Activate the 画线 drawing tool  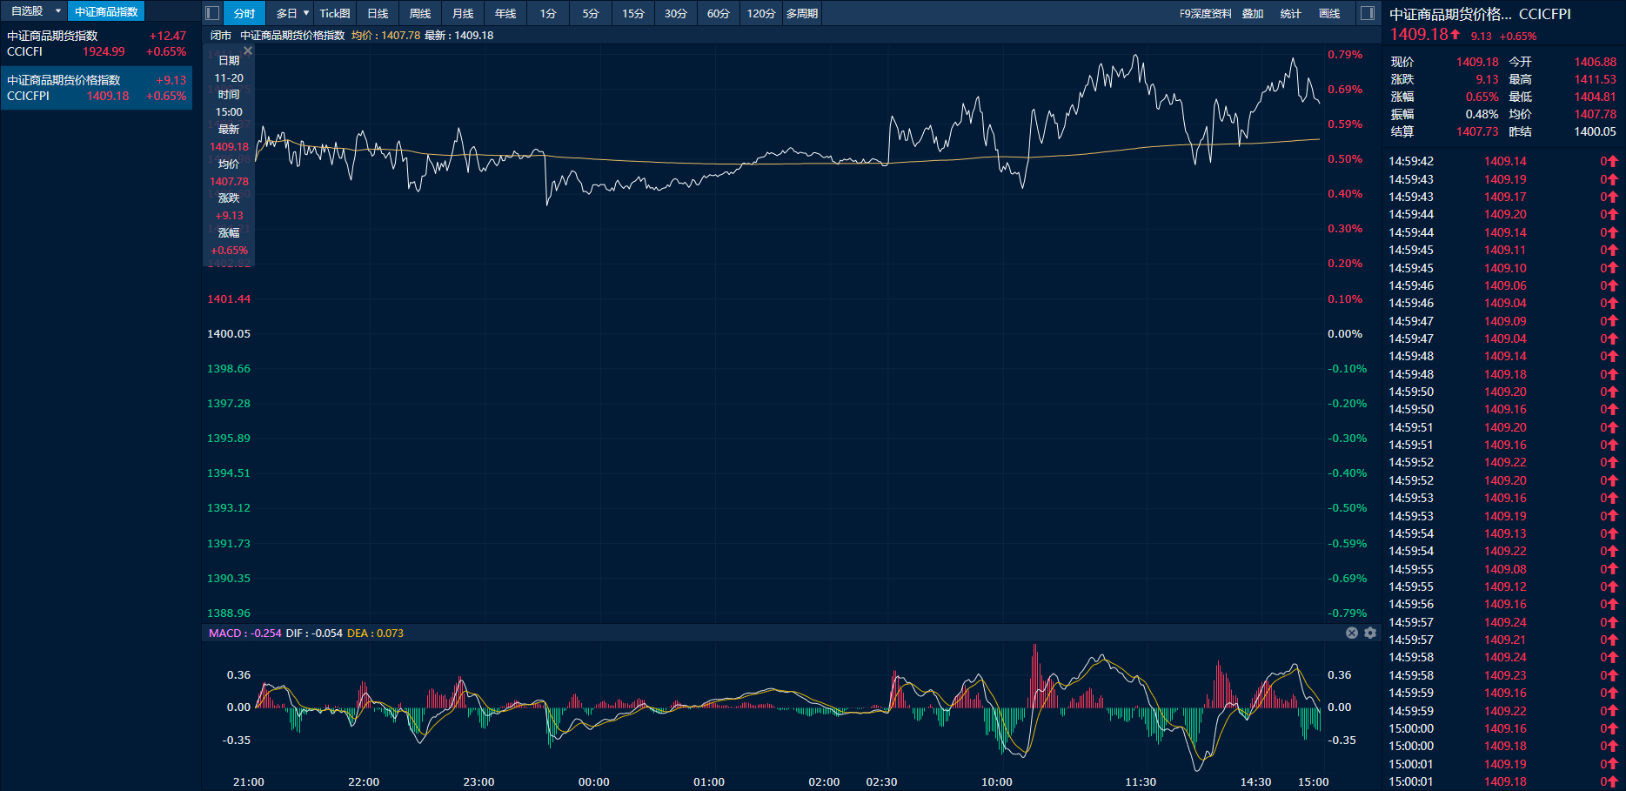(1329, 13)
